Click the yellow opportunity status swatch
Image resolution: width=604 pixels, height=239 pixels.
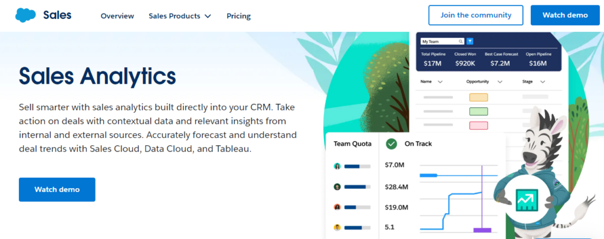[478, 97]
